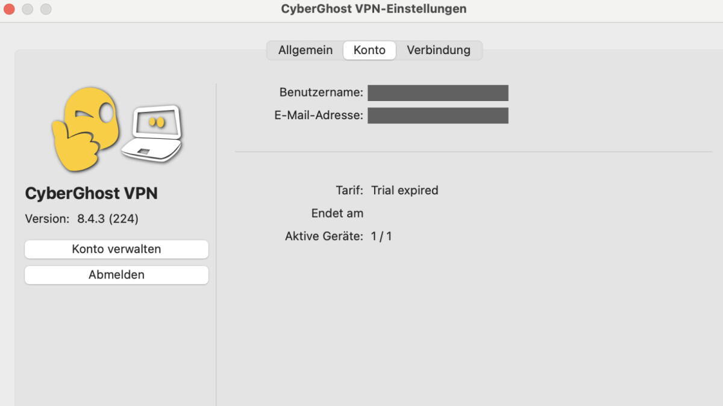Select the Benutzername input field
Screen dimensions: 723x406
click(x=437, y=93)
